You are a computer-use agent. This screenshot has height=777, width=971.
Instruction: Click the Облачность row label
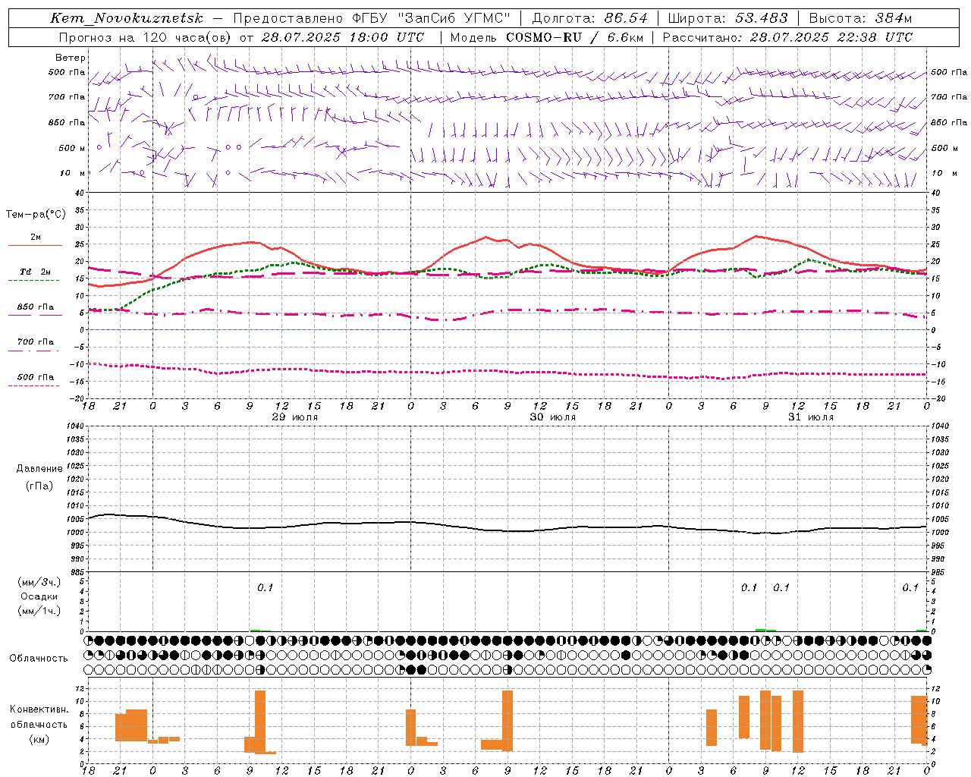[39, 659]
